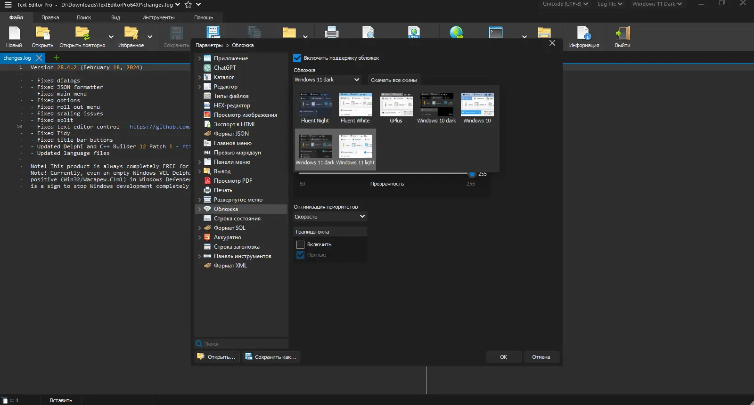Click the Скачать все скины button
The image size is (754, 405).
(394, 80)
